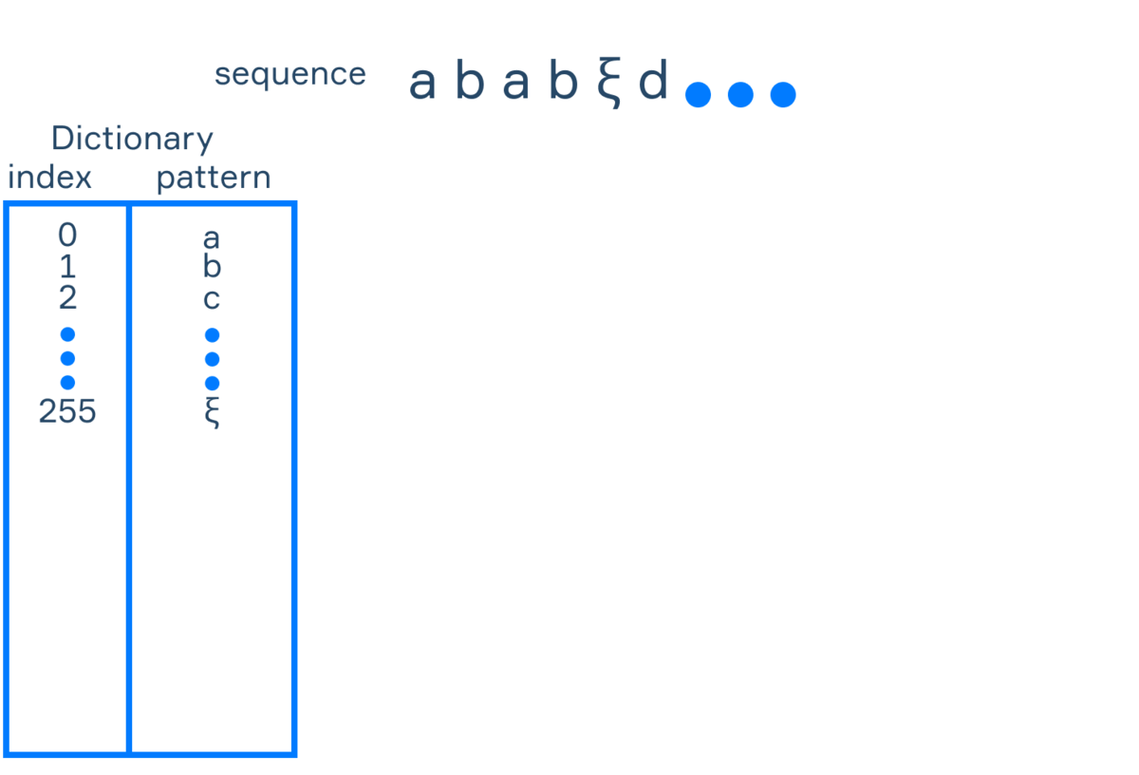1139x775 pixels.
Task: Click the first blue dot after sequence
Action: click(699, 94)
